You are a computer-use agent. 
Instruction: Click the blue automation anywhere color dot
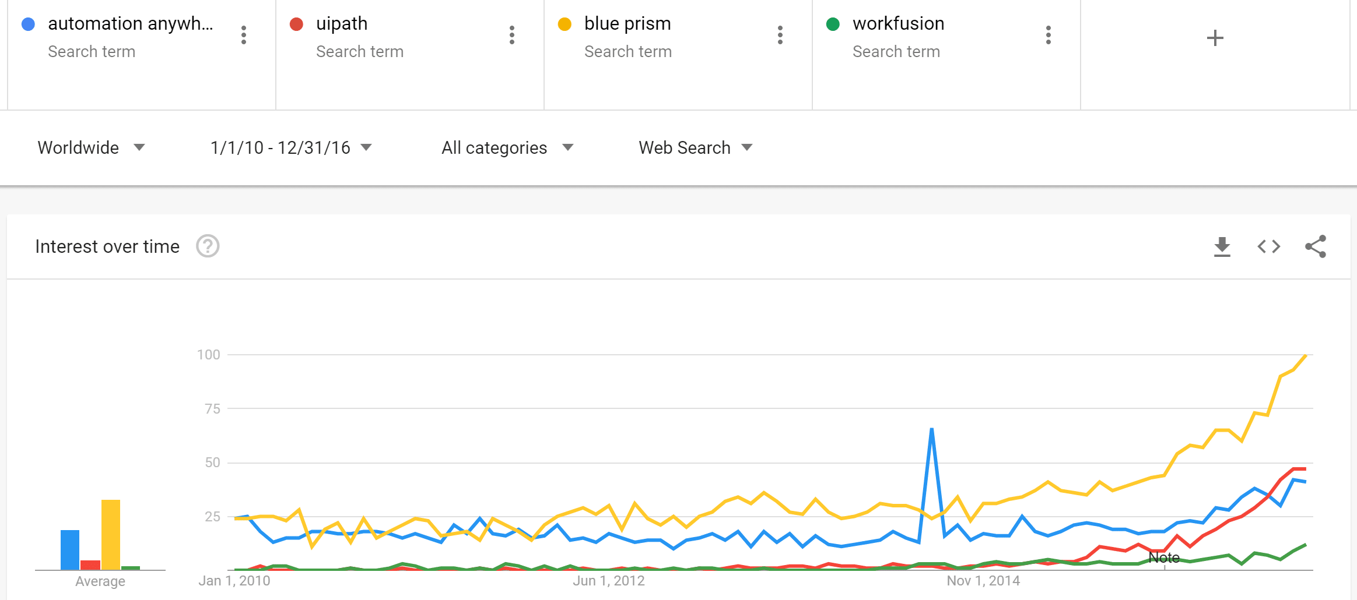click(28, 24)
